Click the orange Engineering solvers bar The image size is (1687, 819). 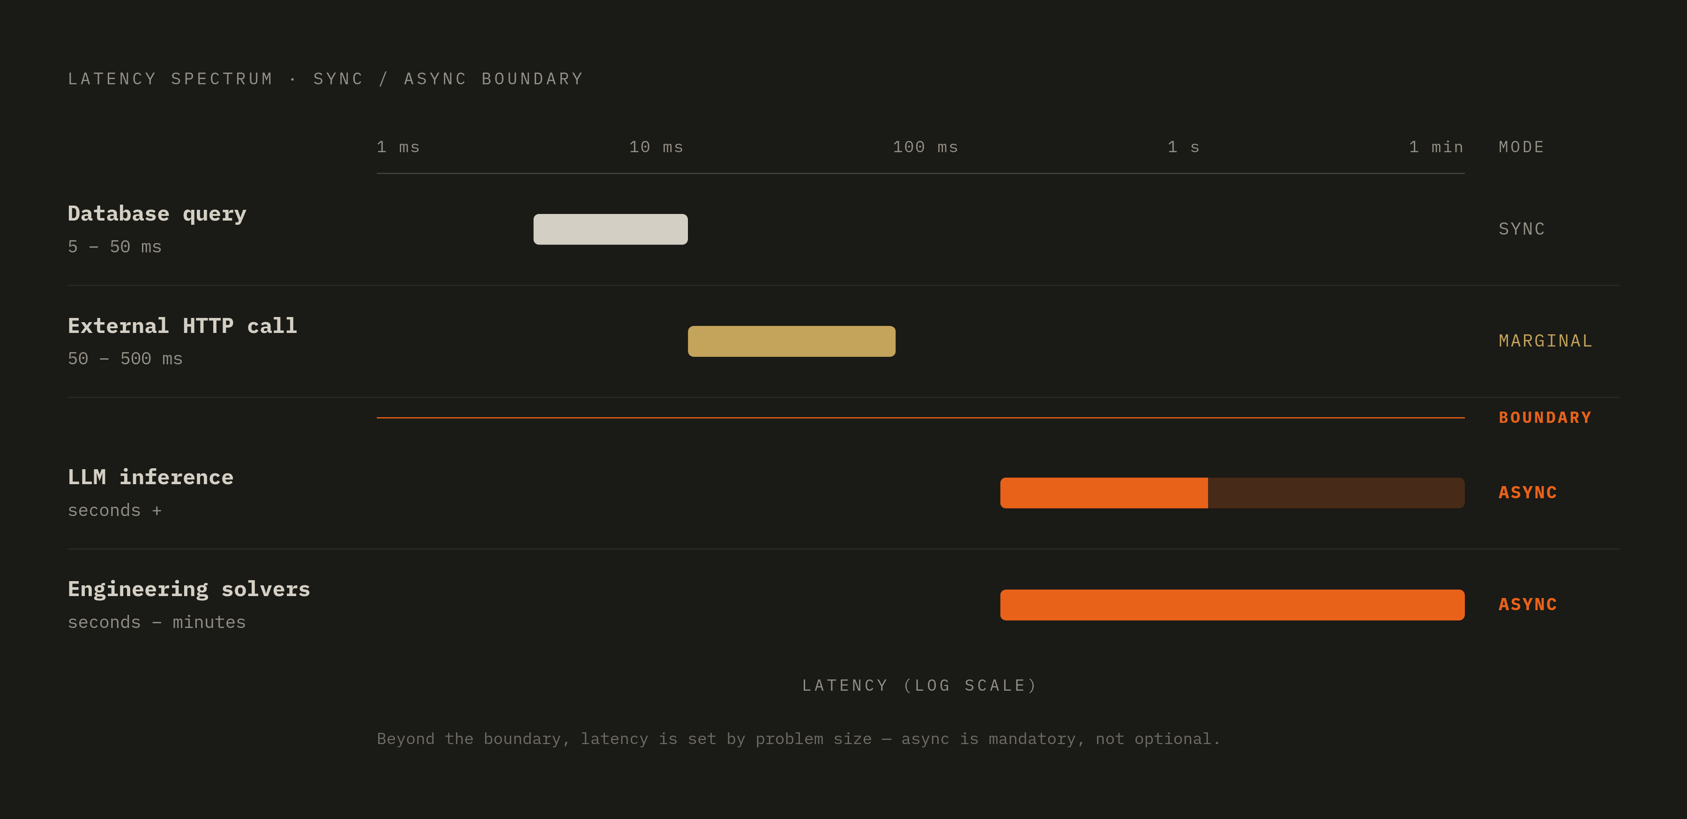1232,605
